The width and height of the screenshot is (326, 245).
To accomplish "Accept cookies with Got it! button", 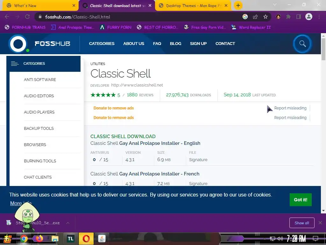I will 301,200.
